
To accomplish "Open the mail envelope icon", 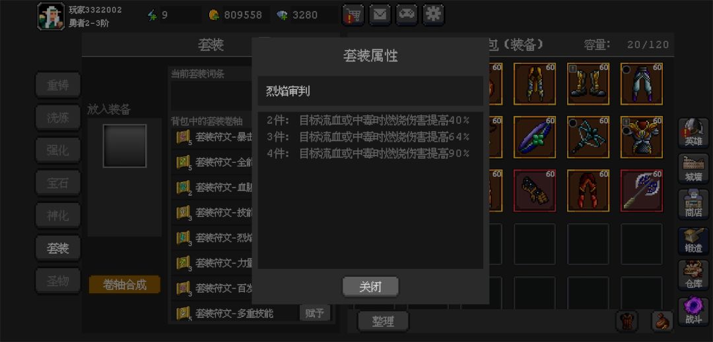I will (x=380, y=14).
